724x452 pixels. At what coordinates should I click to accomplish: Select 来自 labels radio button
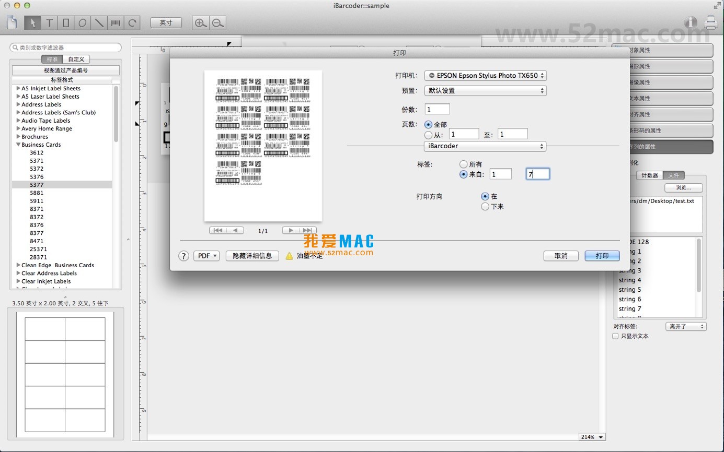463,174
